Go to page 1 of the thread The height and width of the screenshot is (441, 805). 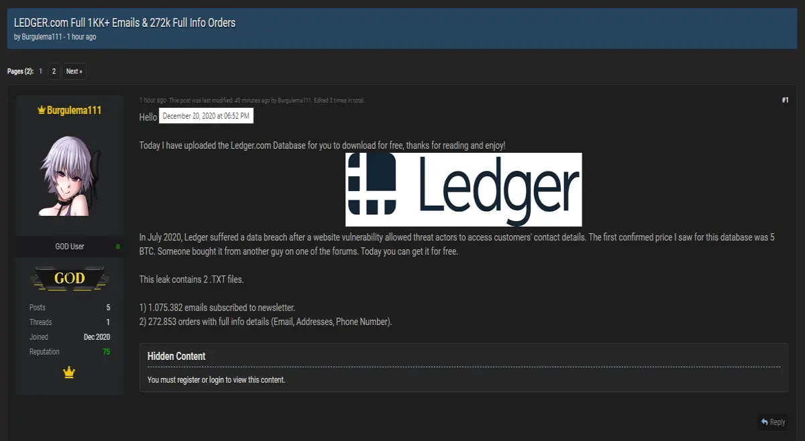click(40, 71)
